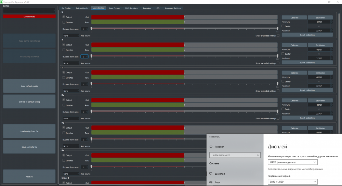Open Z axis source None dropdown
This screenshot has width=342, height=186.
[71, 91]
